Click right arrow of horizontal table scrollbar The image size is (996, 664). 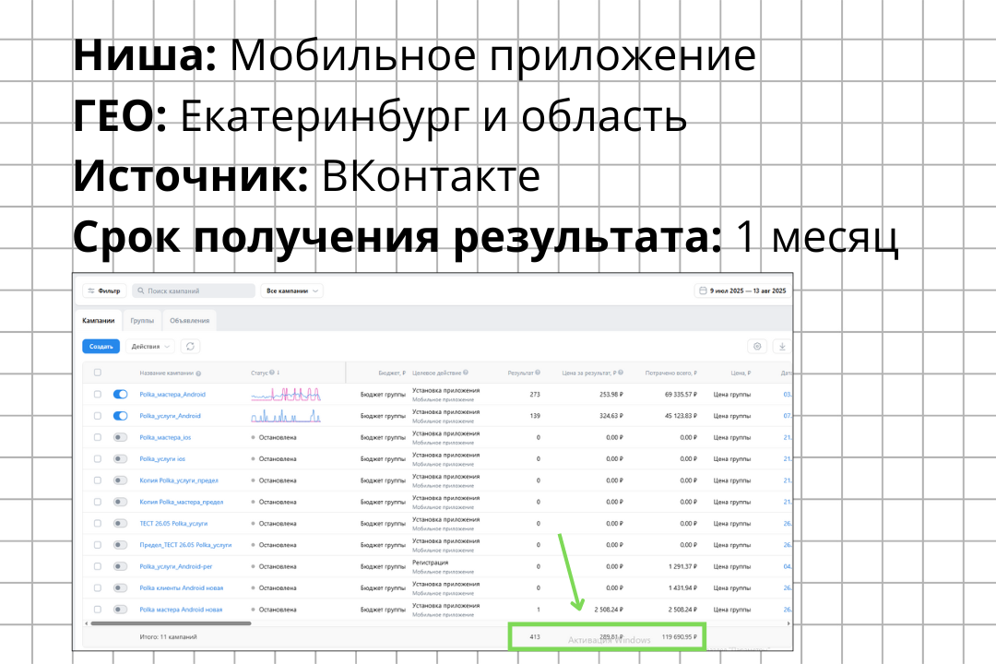coord(788,623)
